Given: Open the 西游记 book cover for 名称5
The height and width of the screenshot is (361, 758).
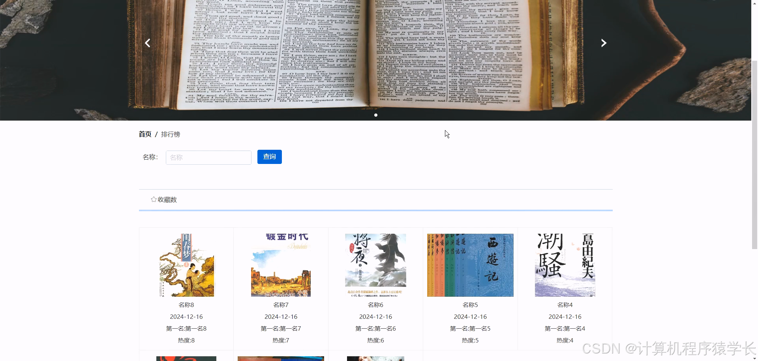Looking at the screenshot, I should pos(470,265).
